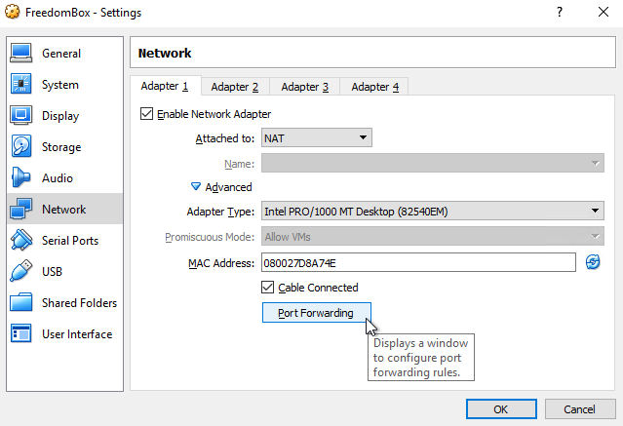
Task: Click the Advanced label text
Action: pos(228,187)
